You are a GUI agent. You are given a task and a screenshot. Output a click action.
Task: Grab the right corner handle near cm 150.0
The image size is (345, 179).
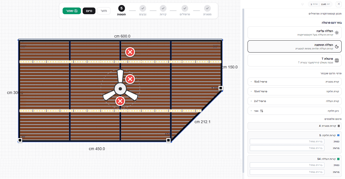pyautogui.click(x=221, y=88)
